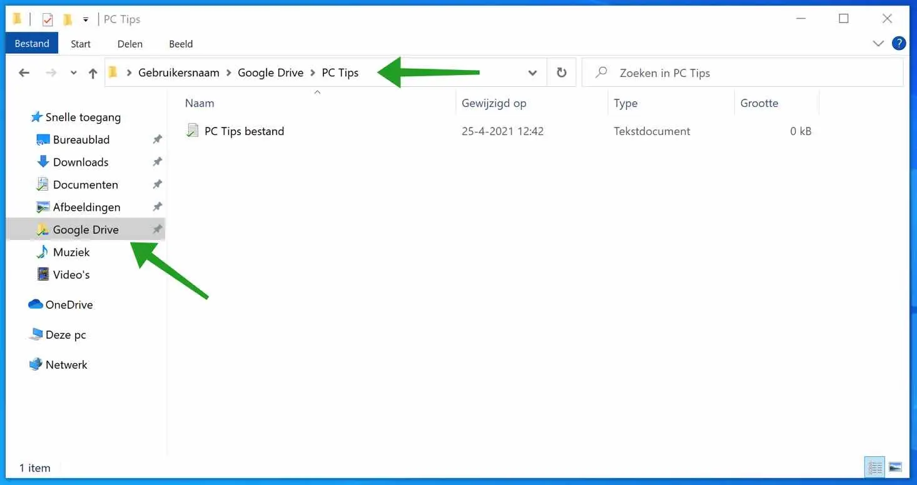Select the PC Tips bestand file
Viewport: 917px width, 485px height.
(244, 131)
